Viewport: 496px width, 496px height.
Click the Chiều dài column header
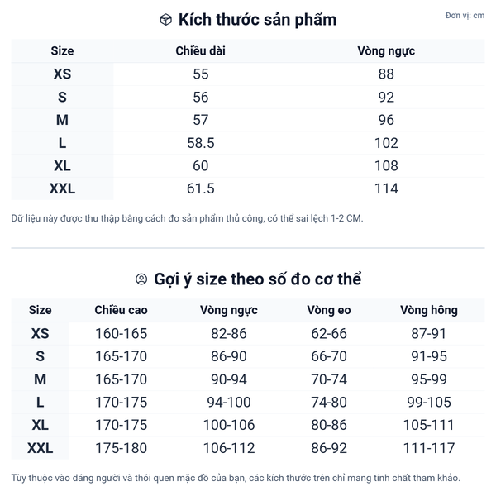point(200,51)
